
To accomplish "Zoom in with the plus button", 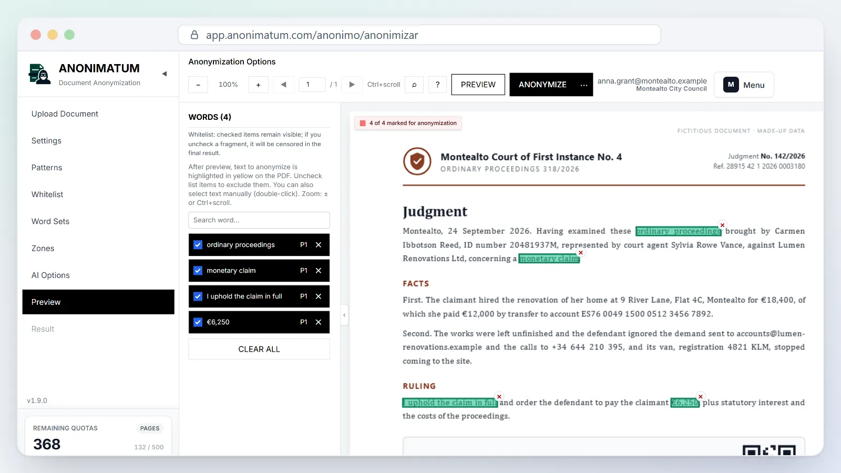I will click(258, 85).
